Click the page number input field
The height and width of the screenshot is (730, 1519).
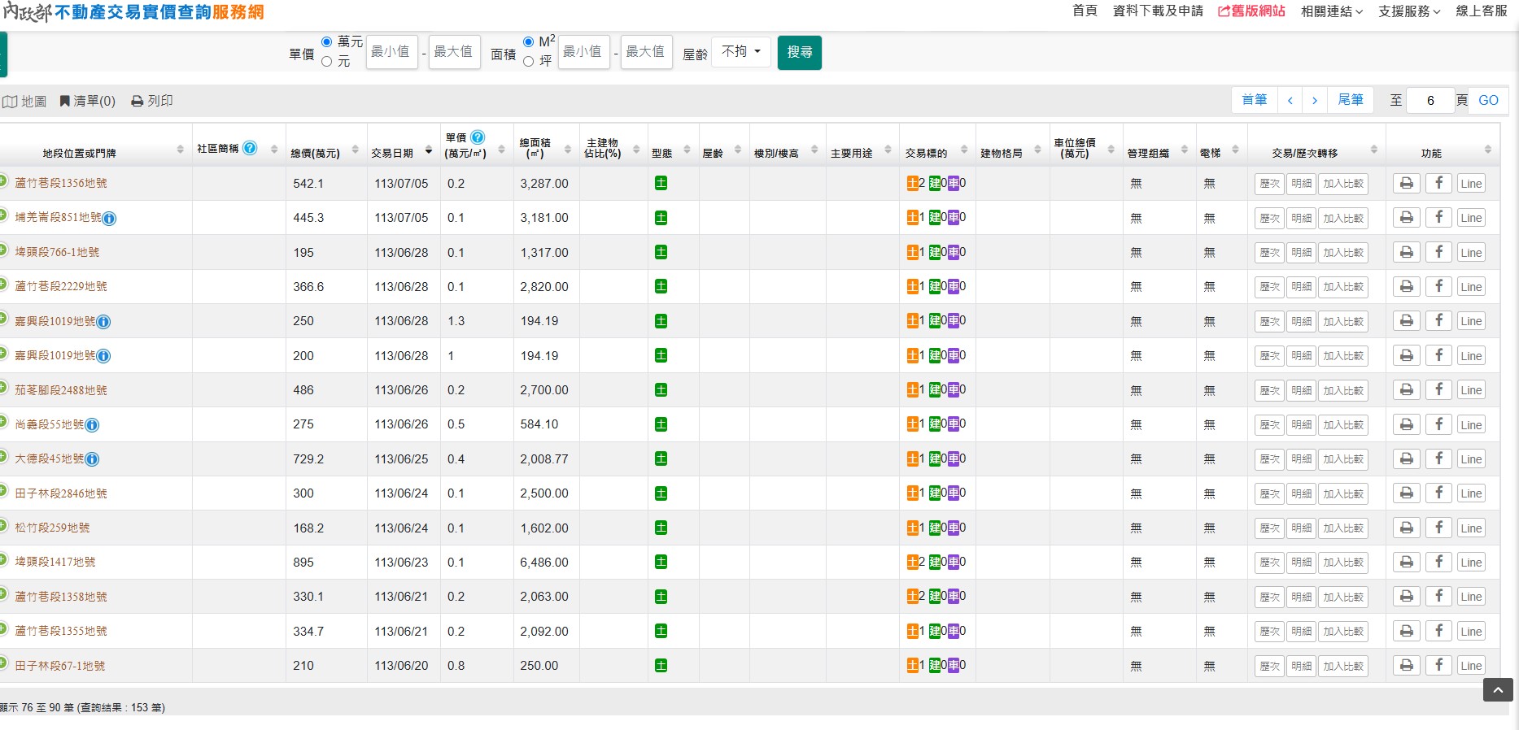click(1430, 101)
